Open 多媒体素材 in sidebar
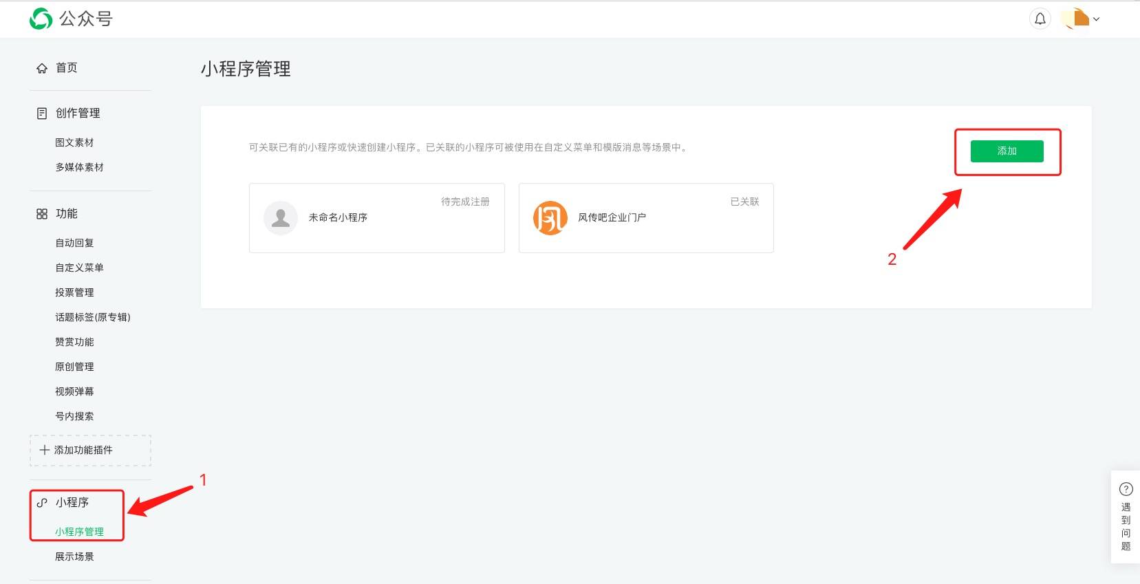Image resolution: width=1140 pixels, height=584 pixels. pos(79,167)
